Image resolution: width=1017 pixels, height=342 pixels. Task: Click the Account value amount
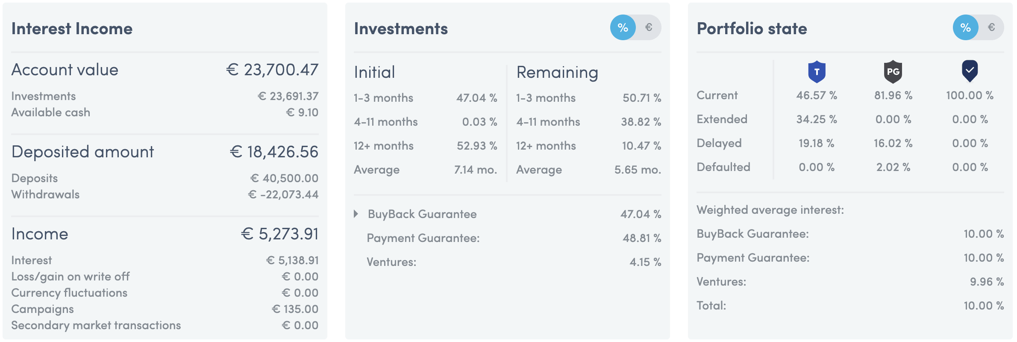(x=272, y=70)
